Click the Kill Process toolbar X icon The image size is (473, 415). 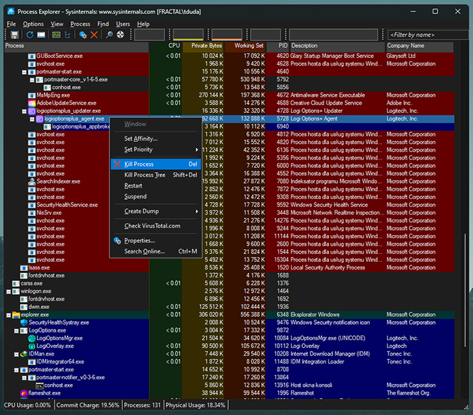tap(94, 35)
